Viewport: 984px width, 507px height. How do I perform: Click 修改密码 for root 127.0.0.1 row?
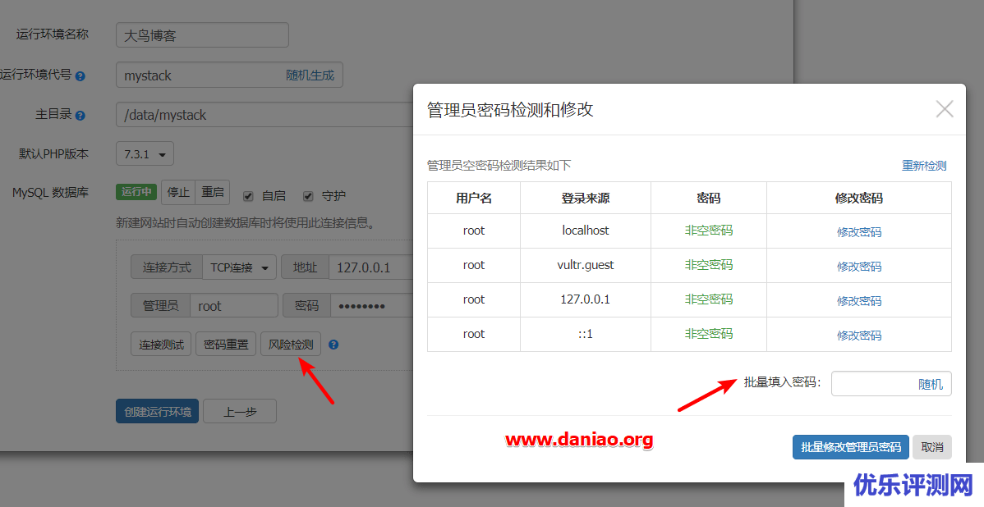[x=858, y=301]
